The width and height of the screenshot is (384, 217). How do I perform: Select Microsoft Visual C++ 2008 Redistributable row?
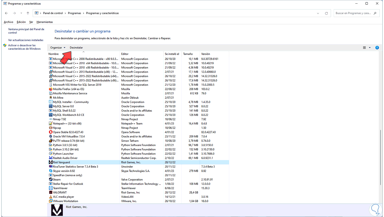click(x=139, y=59)
